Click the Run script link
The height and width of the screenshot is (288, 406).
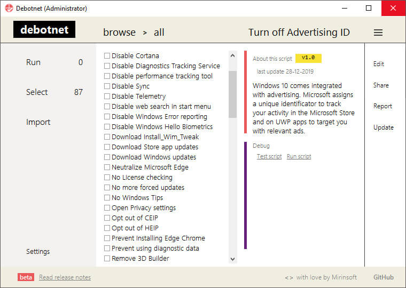(x=299, y=156)
